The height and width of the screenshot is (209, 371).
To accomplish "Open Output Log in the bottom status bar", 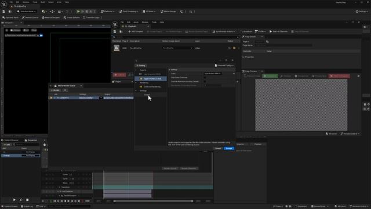I will coord(27,207).
